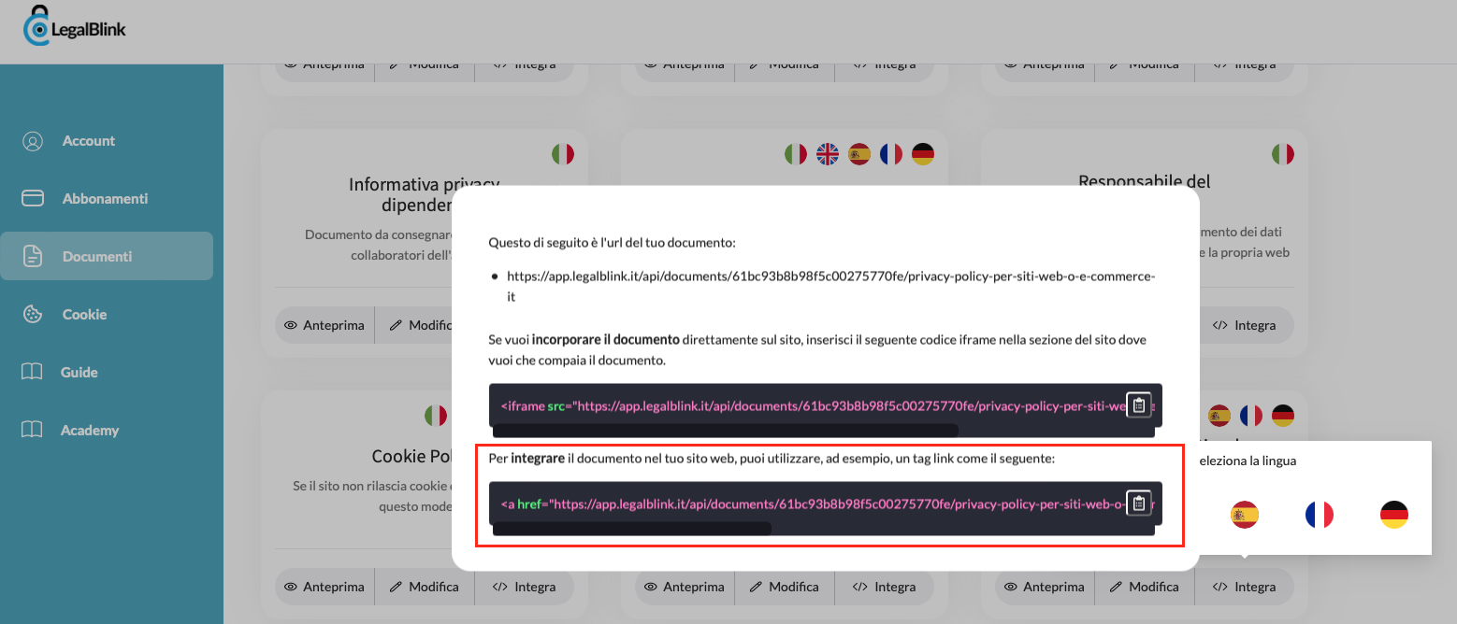Click the Cookie icon in the sidebar
1457x624 pixels.
(35, 314)
